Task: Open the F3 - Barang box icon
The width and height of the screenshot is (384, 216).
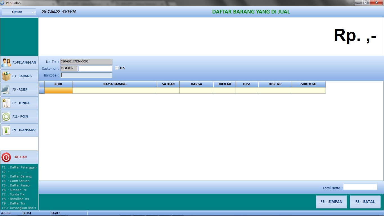Action: tap(6, 76)
